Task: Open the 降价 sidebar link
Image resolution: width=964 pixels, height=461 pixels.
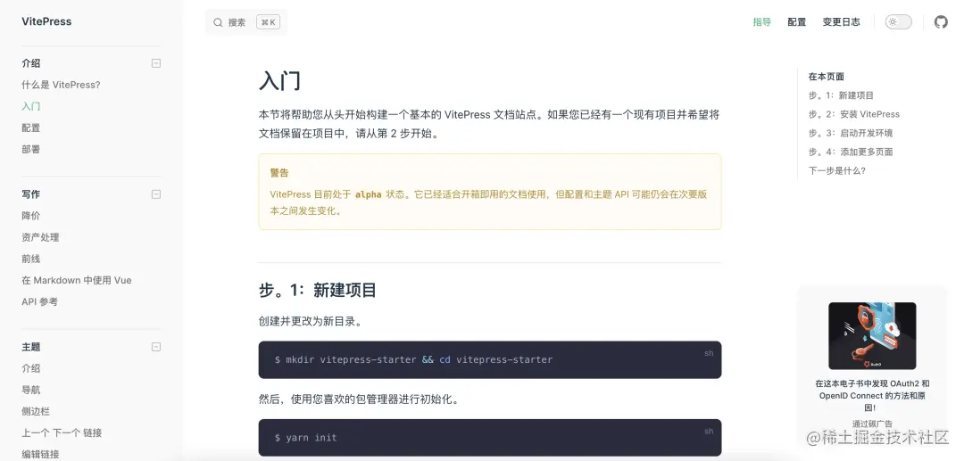Action: [30, 216]
